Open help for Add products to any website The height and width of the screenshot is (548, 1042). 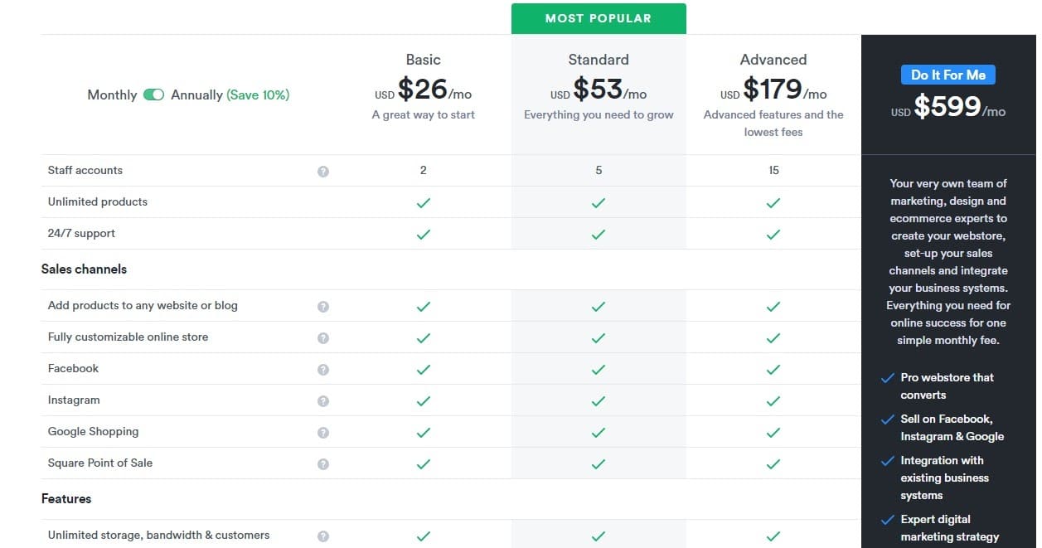323,305
